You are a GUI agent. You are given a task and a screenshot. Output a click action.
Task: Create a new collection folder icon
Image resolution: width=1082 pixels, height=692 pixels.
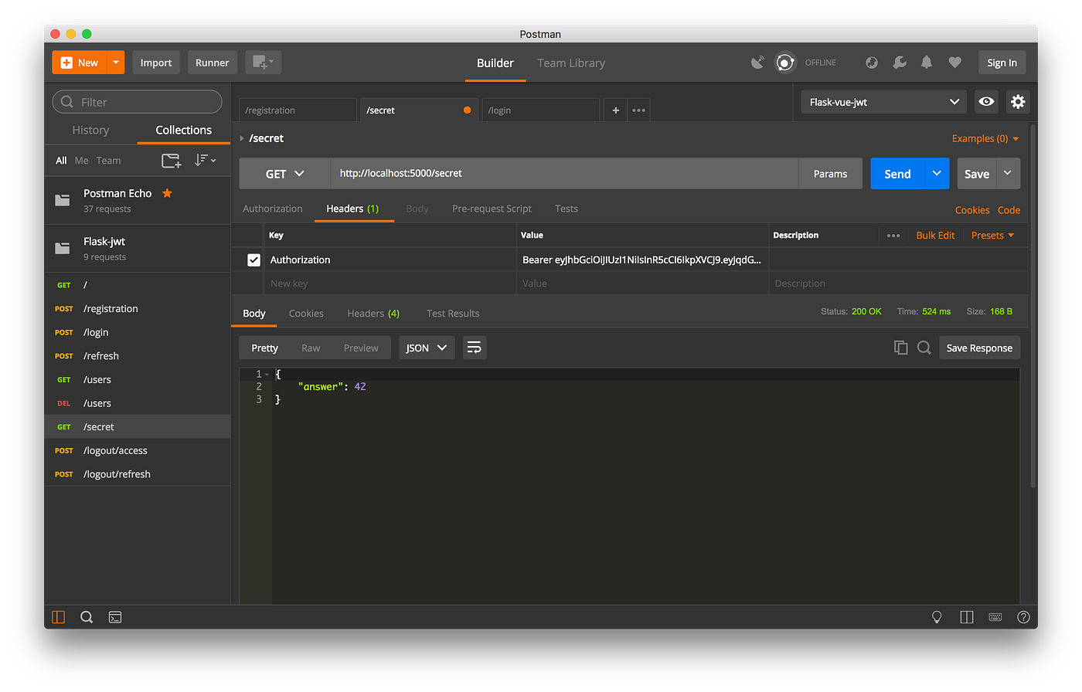click(171, 161)
